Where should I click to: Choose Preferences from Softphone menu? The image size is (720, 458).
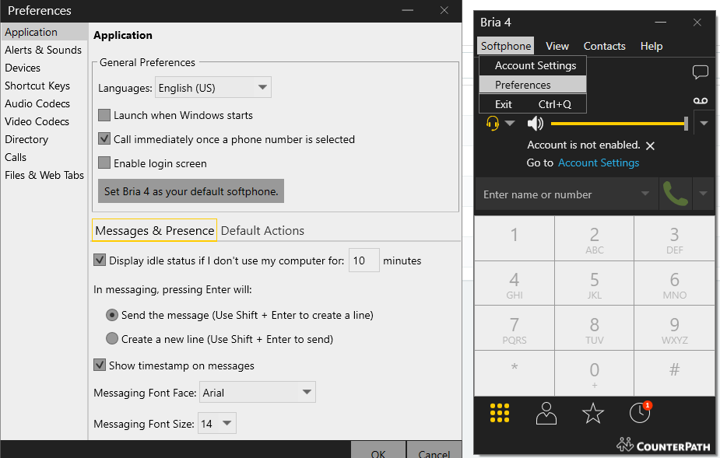tap(532, 85)
